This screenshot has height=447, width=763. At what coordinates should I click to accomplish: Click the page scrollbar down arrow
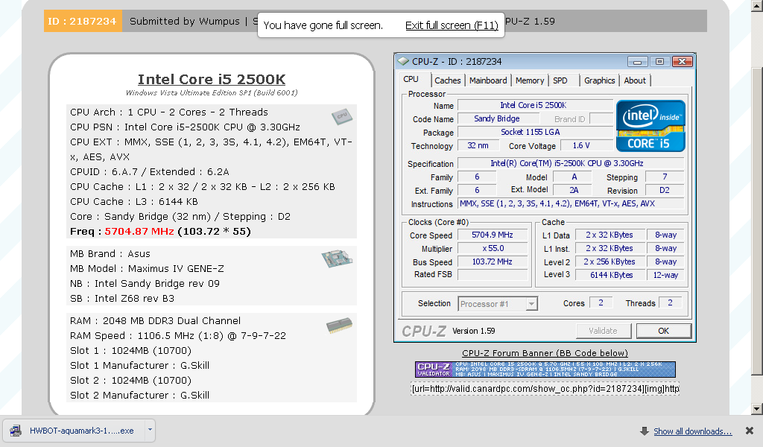tap(757, 408)
